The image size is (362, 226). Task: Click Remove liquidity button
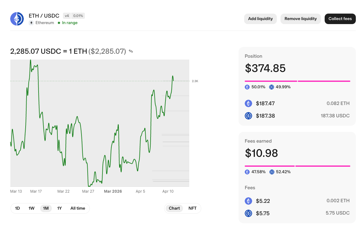[300, 19]
